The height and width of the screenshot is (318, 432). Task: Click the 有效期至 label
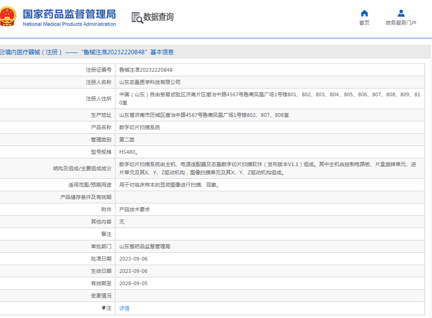101,283
